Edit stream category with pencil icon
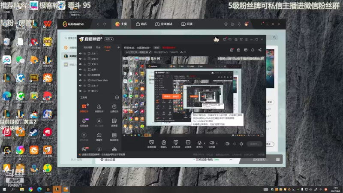 [150, 52]
